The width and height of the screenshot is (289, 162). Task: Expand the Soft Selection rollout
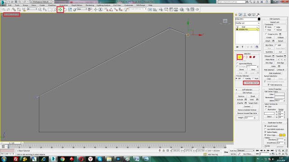[x=247, y=90]
